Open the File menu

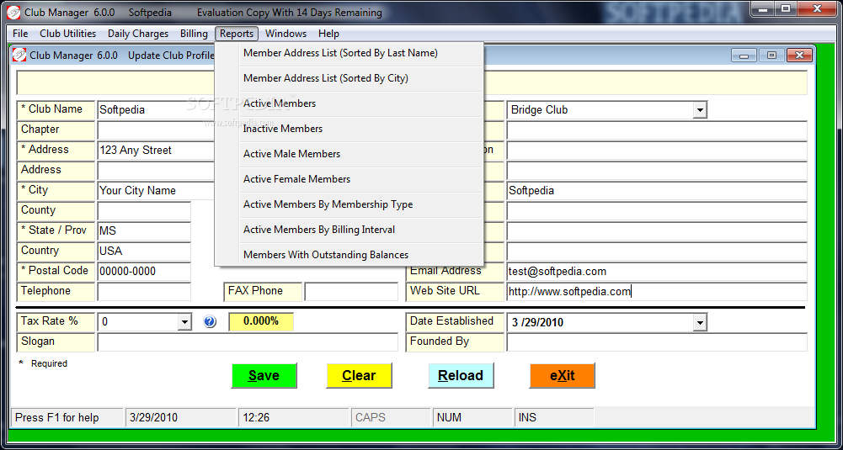[20, 34]
